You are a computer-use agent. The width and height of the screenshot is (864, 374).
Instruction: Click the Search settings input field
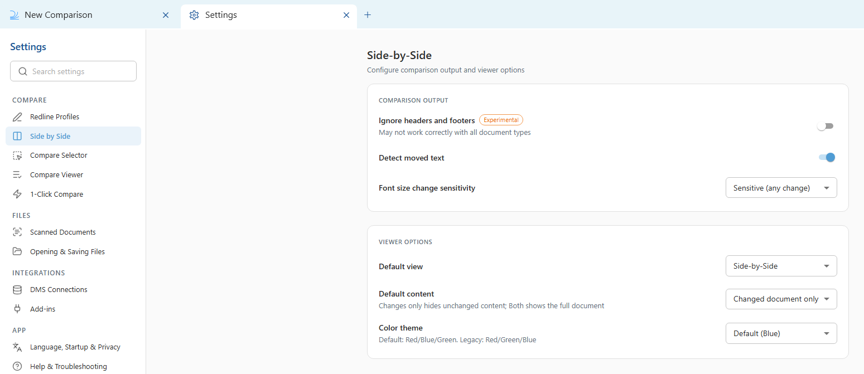(x=73, y=71)
